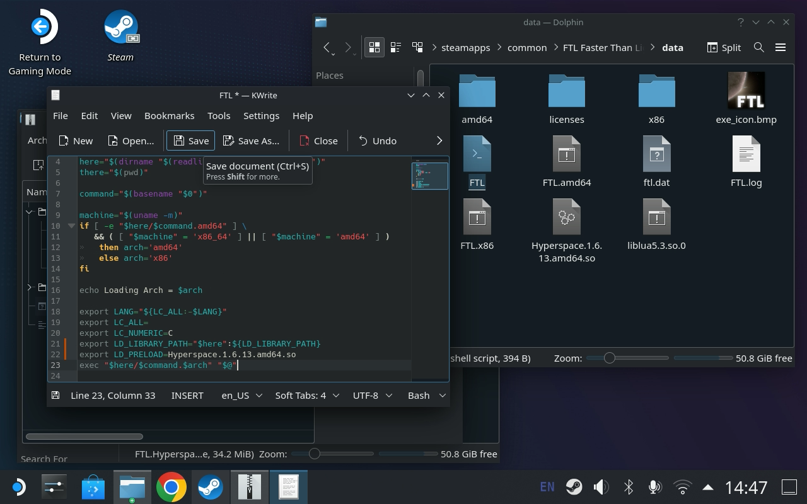
Task: Open the UTF-8 encoding dropdown
Action: tap(372, 395)
